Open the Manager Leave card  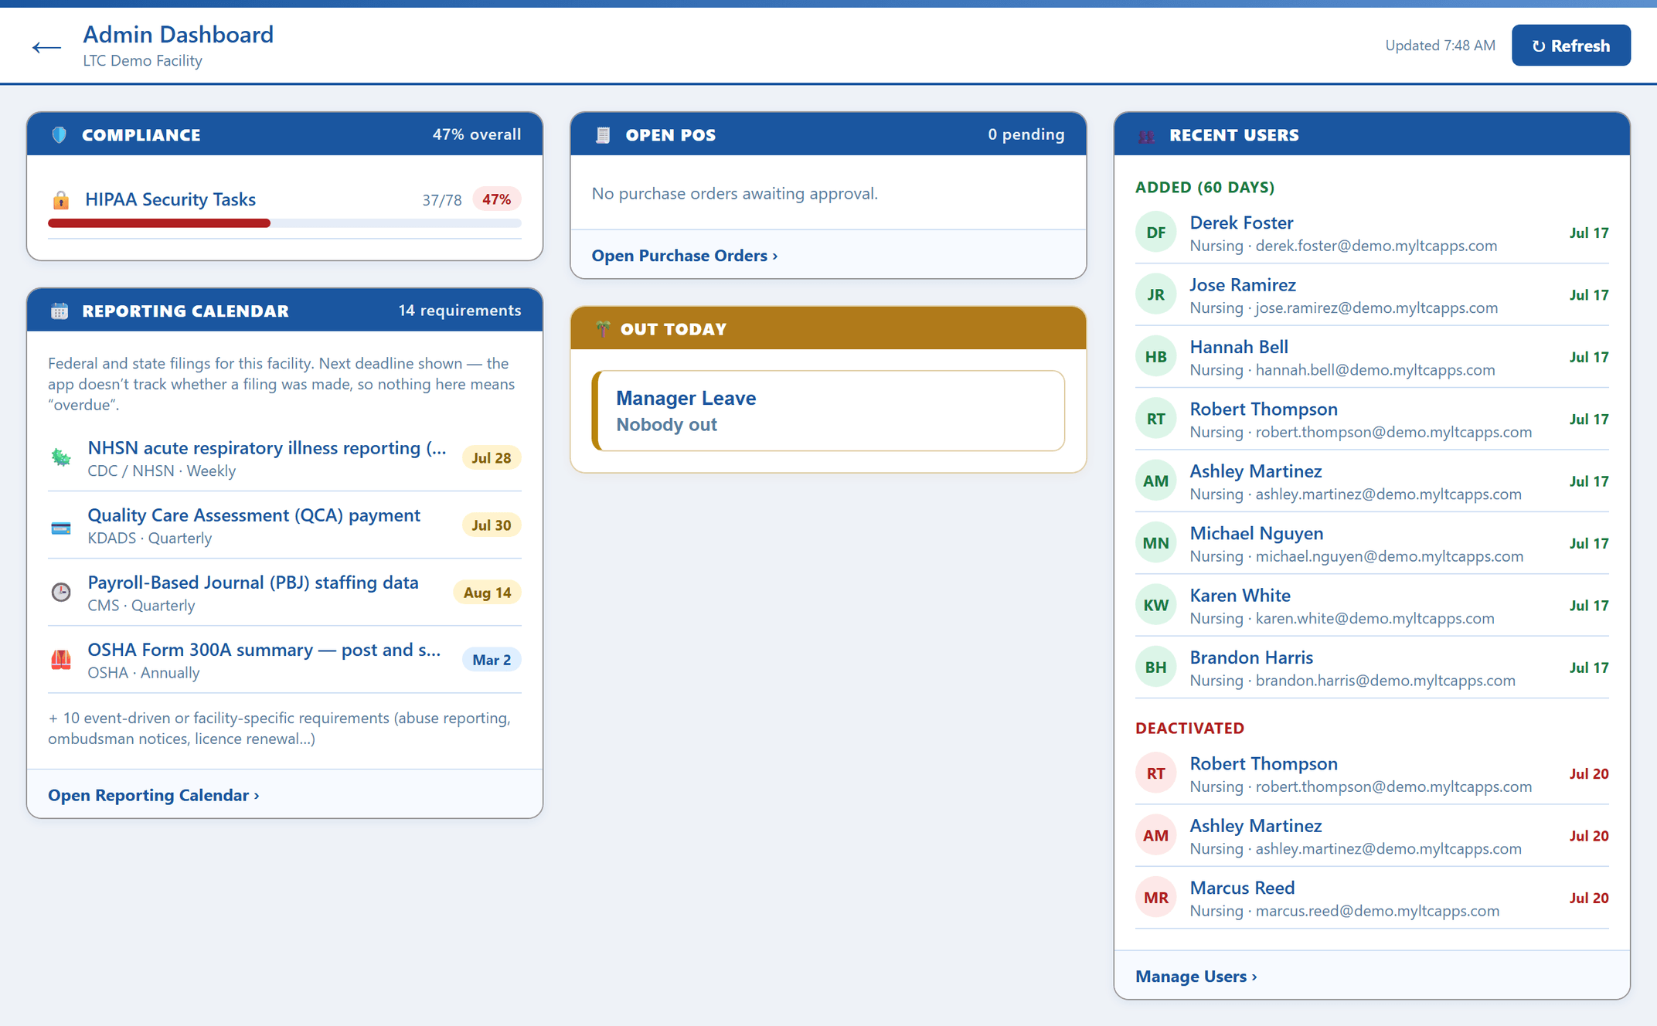[828, 411]
